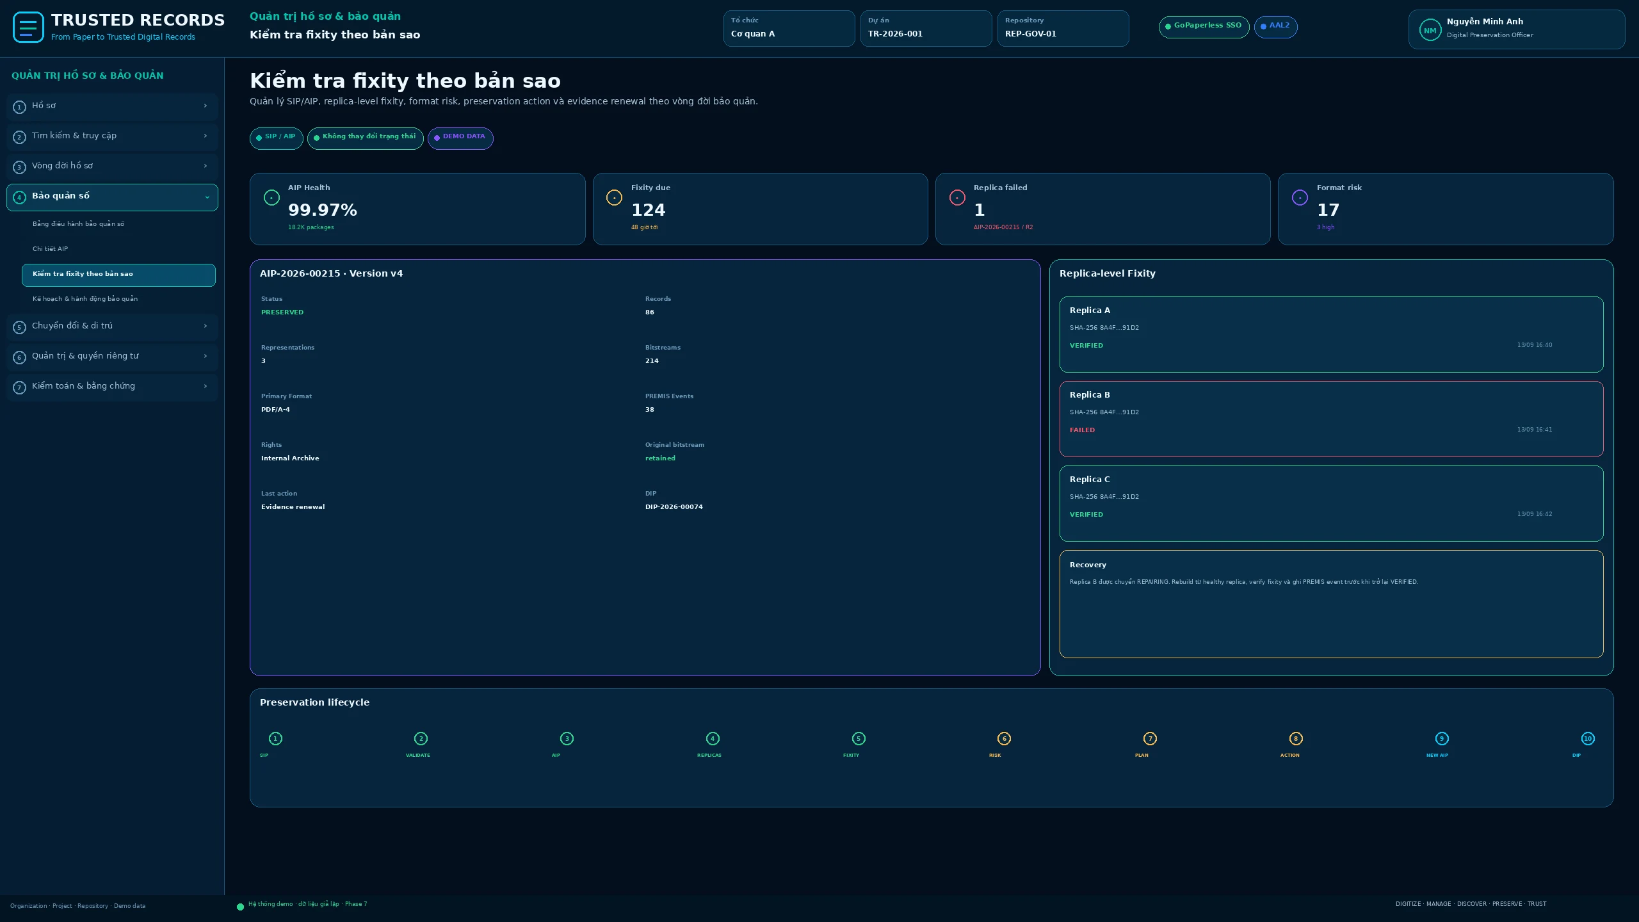The height and width of the screenshot is (922, 1639).
Task: Expand Kiểm toán & bằng chứng chevron
Action: coord(206,387)
